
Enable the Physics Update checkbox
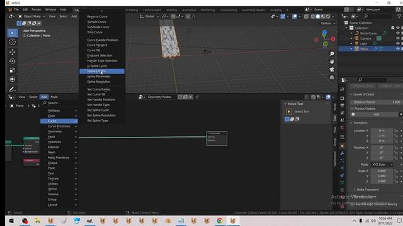(x=352, y=109)
